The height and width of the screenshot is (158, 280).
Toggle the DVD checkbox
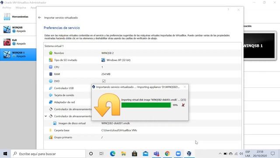tap(104, 81)
